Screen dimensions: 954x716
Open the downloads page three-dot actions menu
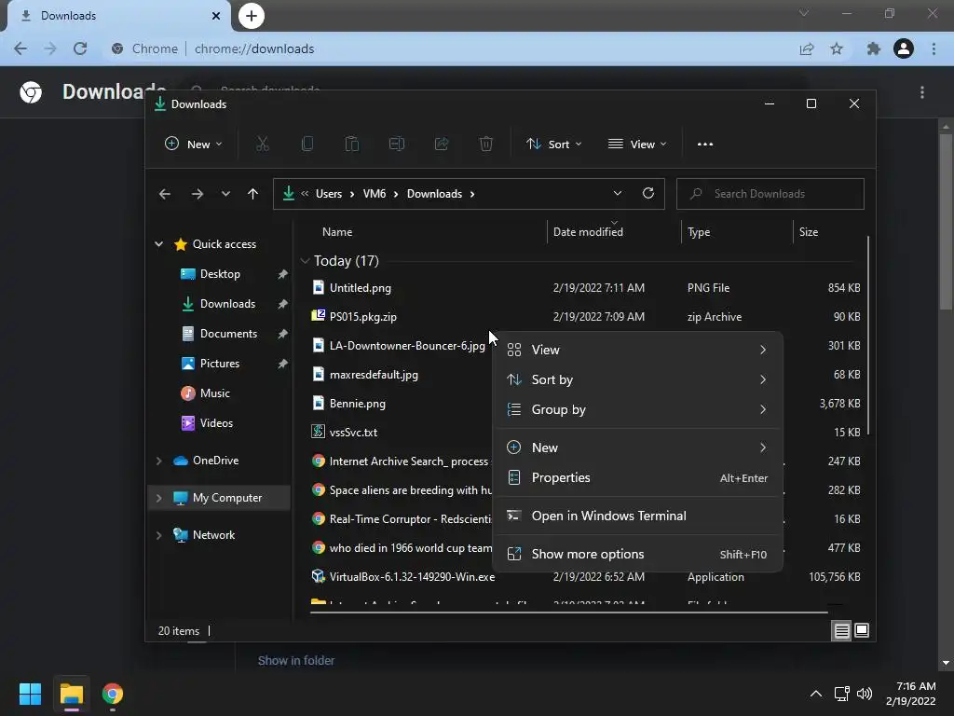tap(922, 92)
